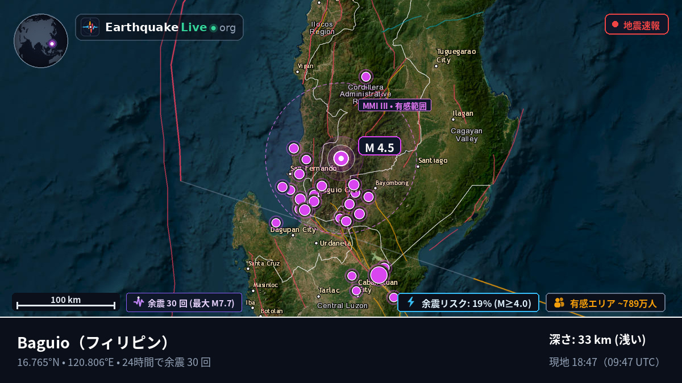This screenshot has height=383, width=682.
Task: Click the Earthquake Live compass logo icon
Action: pyautogui.click(x=90, y=27)
